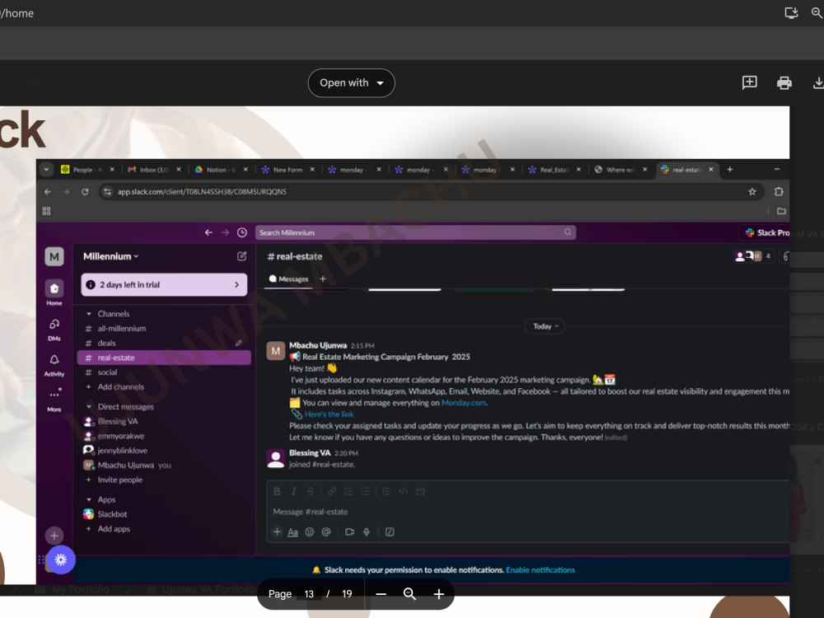Click Enable notifications link
824x618 pixels.
541,570
